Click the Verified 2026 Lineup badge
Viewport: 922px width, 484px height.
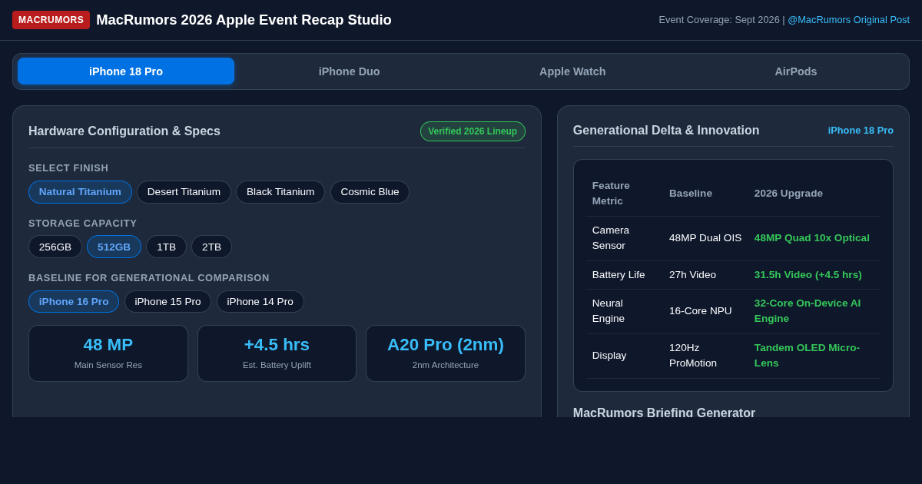pyautogui.click(x=473, y=131)
